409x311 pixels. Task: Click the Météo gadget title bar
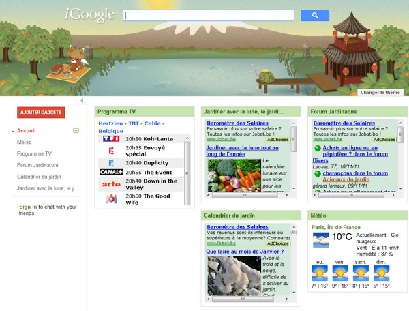(357, 216)
